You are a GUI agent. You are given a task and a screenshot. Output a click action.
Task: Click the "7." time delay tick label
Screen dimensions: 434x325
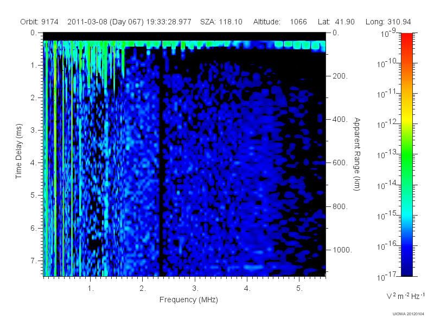click(x=33, y=261)
